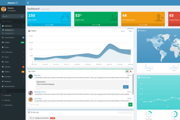Click the Calendar icon in the sidebar
This screenshot has width=180, height=120.
click(x=3, y=67)
